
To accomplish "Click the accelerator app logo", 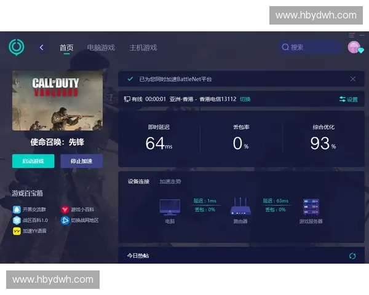I will [x=16, y=47].
